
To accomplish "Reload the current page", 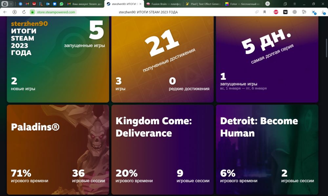I will coord(24,12).
